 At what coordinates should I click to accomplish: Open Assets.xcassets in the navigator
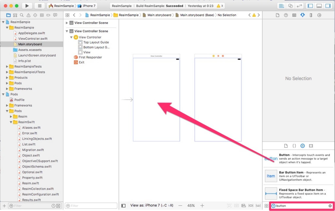(x=30, y=50)
